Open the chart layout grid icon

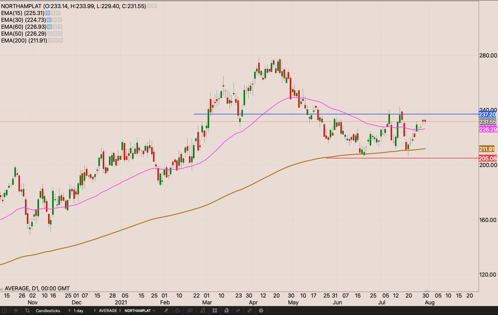click(215, 311)
